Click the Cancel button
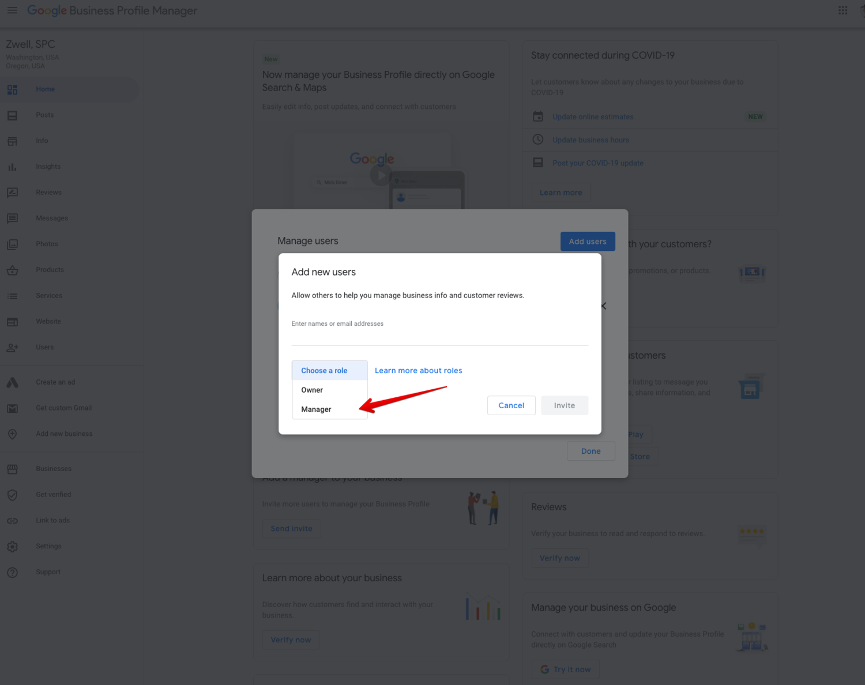 [511, 405]
